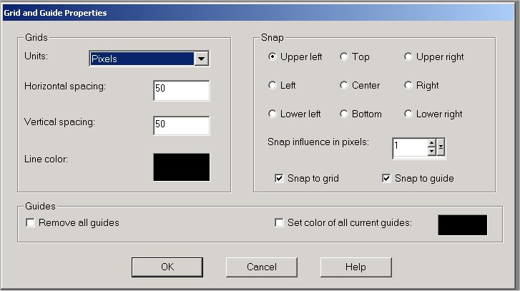The image size is (520, 291).
Task: Expand the snap influence slider dropdown arrow
Action: [x=441, y=148]
